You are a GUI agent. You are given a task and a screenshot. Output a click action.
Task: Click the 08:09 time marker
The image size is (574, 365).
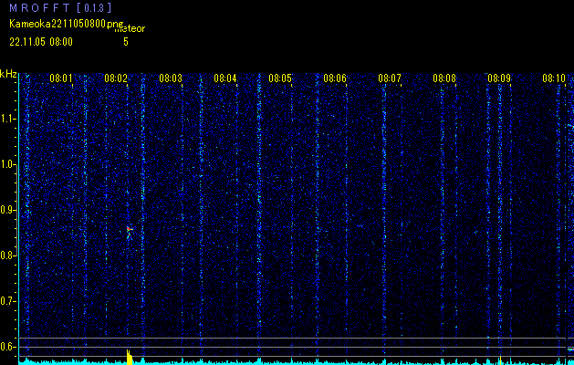pyautogui.click(x=499, y=78)
